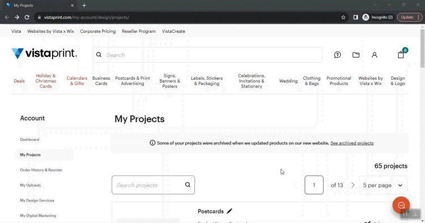This screenshot has width=425, height=223.
Task: Click the Vista top bar link
Action: coord(16,31)
